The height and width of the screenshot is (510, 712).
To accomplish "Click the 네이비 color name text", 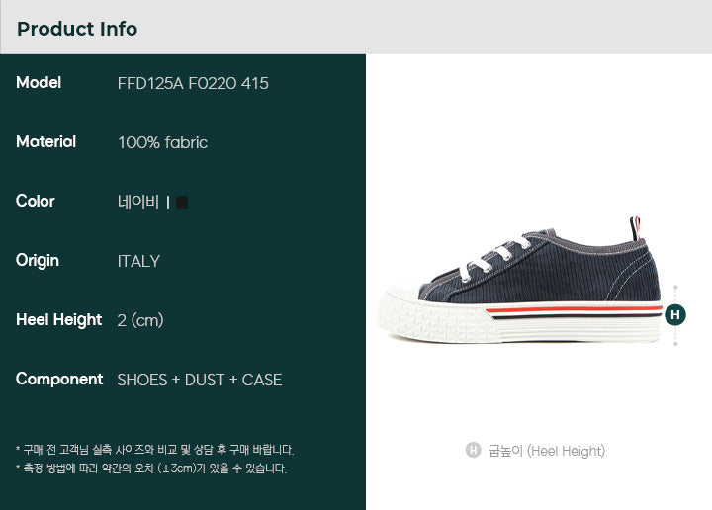I will click(138, 202).
